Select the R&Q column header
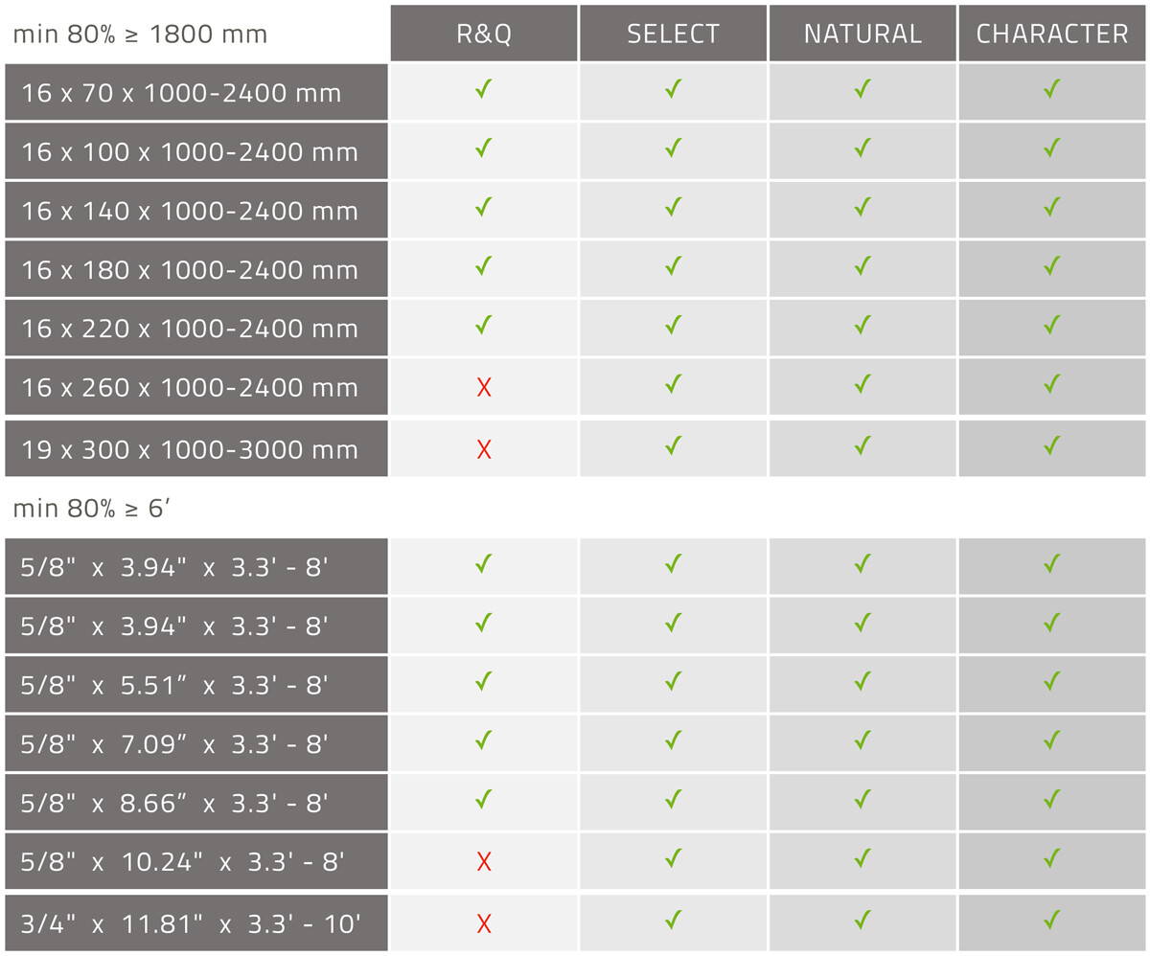 484,33
